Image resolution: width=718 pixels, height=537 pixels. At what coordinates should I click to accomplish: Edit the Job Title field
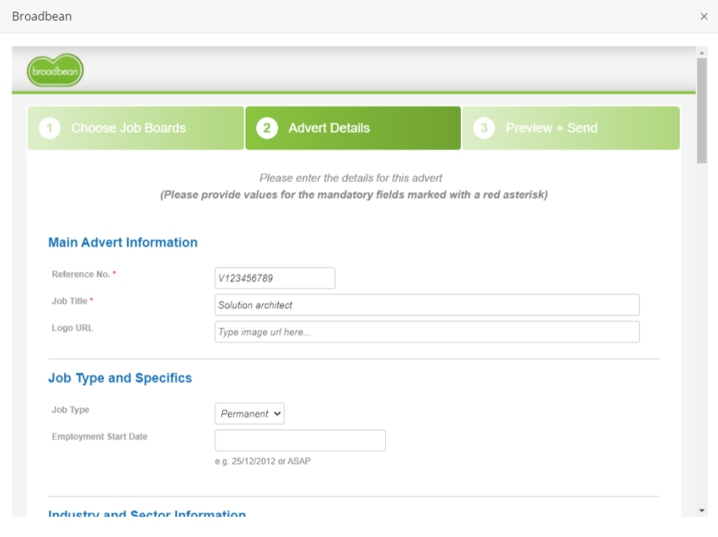tap(428, 305)
